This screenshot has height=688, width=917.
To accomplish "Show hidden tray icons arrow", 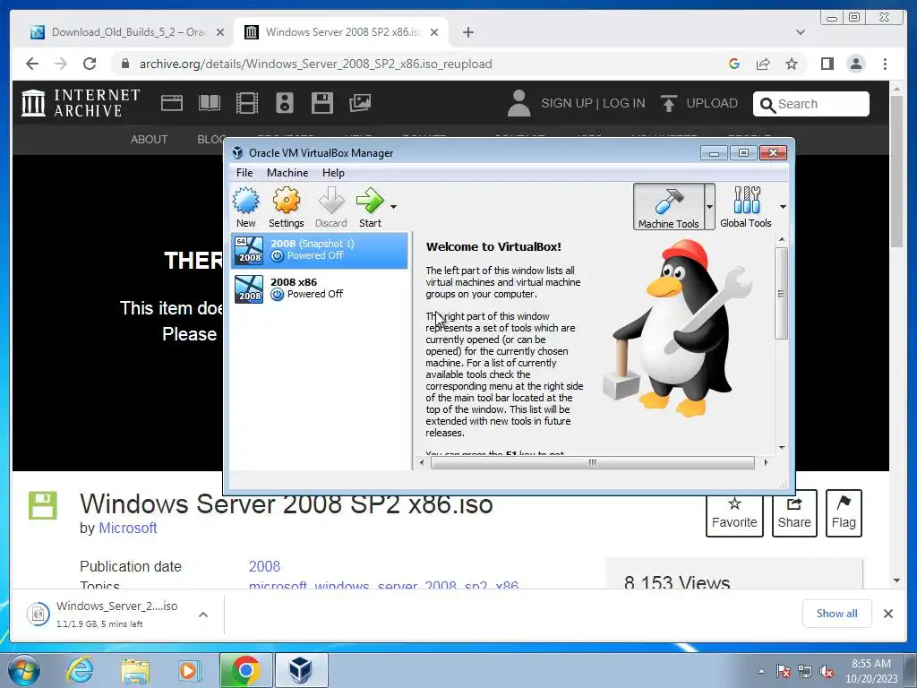I will (x=761, y=671).
